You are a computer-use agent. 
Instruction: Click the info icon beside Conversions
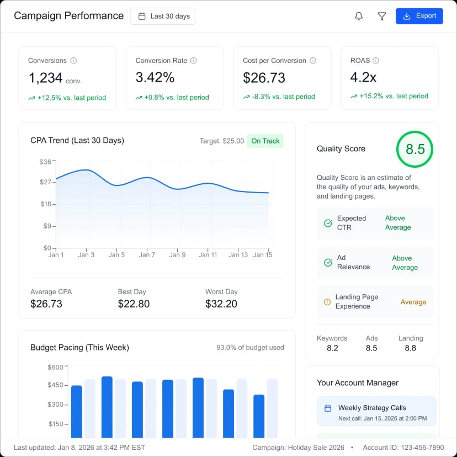73,61
